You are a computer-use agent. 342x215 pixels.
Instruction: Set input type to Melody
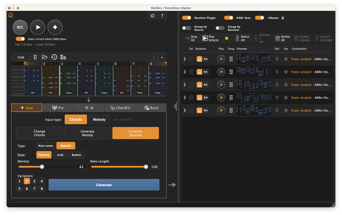coord(99,119)
